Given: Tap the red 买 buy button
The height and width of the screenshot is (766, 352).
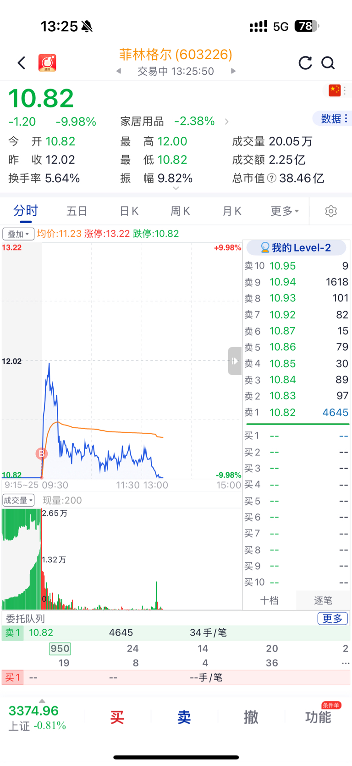Looking at the screenshot, I should pyautogui.click(x=117, y=717).
